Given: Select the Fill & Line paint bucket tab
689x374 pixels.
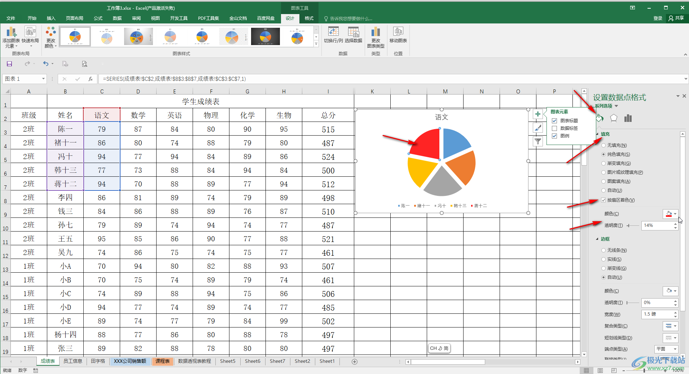Looking at the screenshot, I should click(600, 118).
